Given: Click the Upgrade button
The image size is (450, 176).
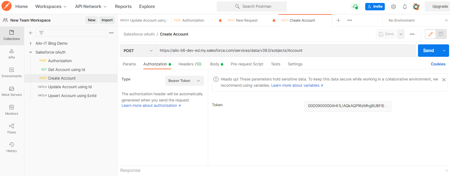Looking at the screenshot, I should pos(438,7).
